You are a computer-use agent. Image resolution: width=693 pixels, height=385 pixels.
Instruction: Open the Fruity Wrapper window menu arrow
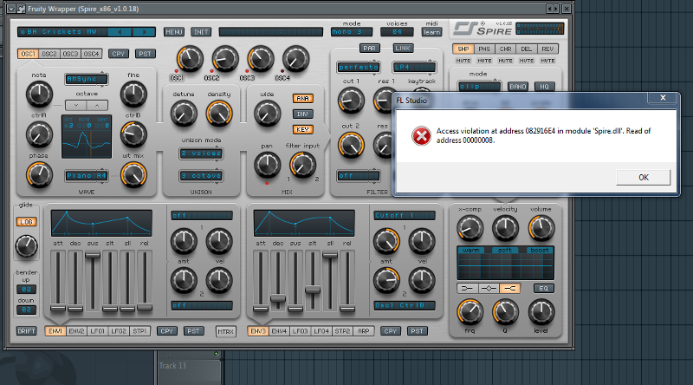(x=11, y=9)
